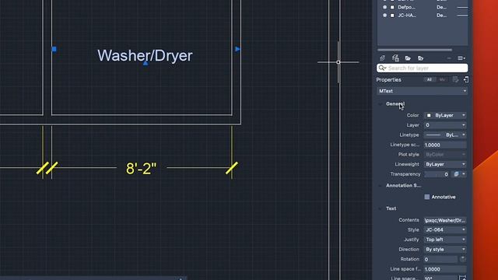Click the delete layer minus icon
498x280 pixels.
[x=449, y=58]
